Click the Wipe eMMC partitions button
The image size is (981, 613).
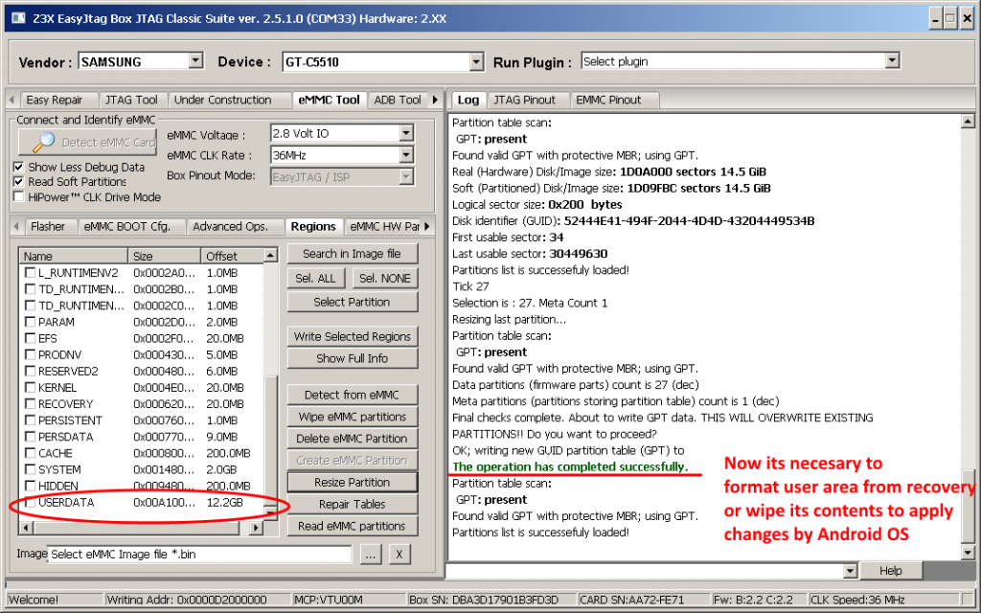[x=352, y=416]
